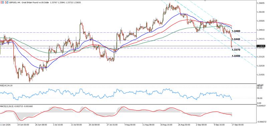Click the 1.36695 price axis value
267x126 pixels.
[261, 3]
